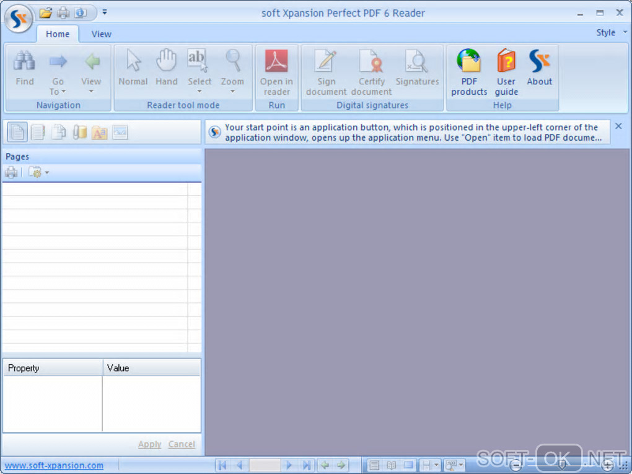
Task: Select continuous layout icon in status bar
Action: 408,465
